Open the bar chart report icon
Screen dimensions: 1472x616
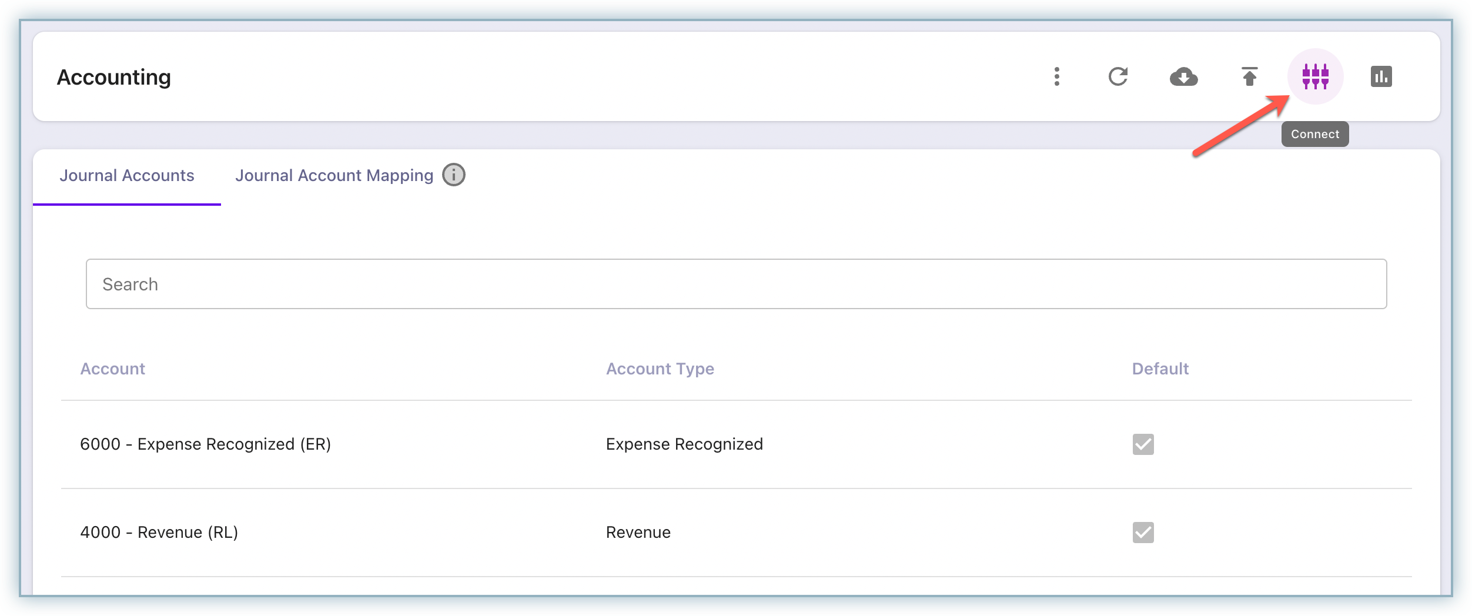[1381, 76]
